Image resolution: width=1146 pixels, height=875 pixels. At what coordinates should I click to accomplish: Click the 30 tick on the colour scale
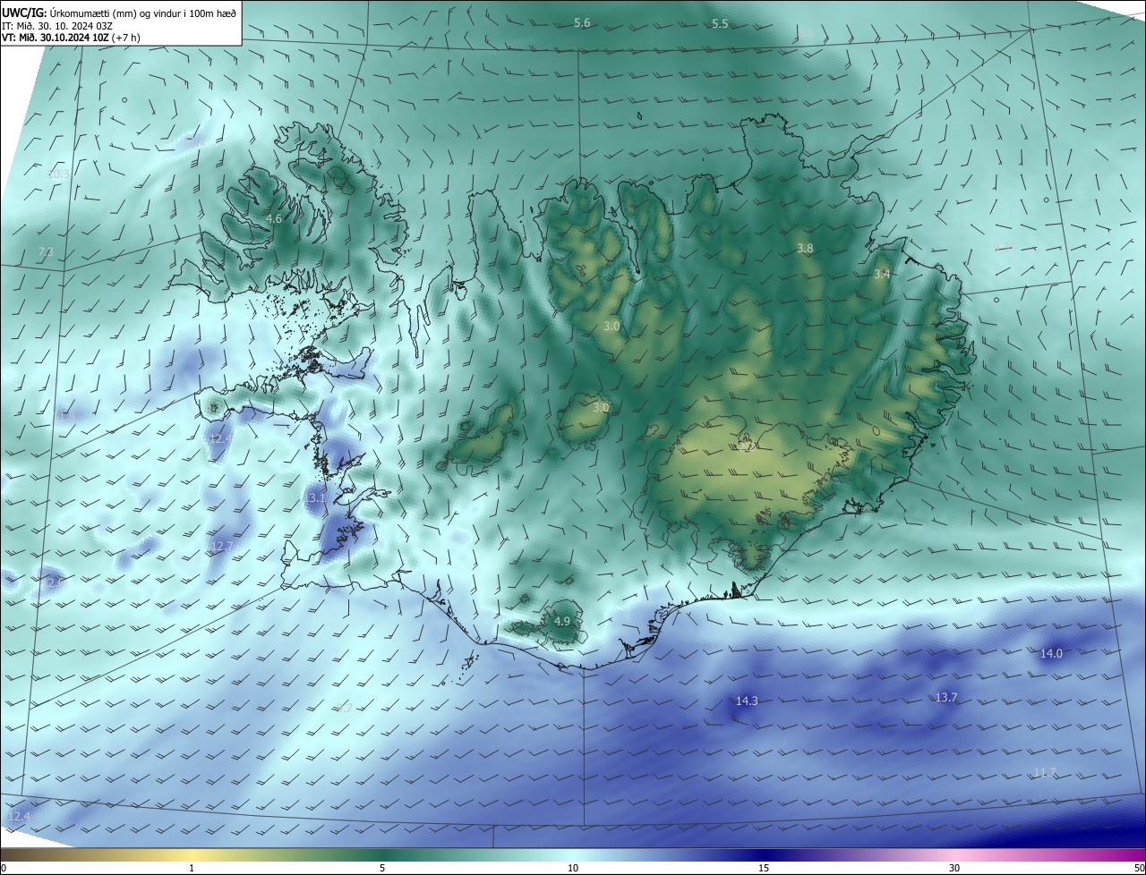click(954, 869)
